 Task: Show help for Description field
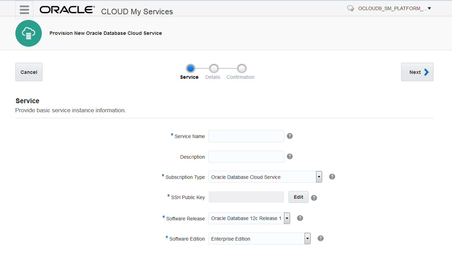[x=290, y=157]
